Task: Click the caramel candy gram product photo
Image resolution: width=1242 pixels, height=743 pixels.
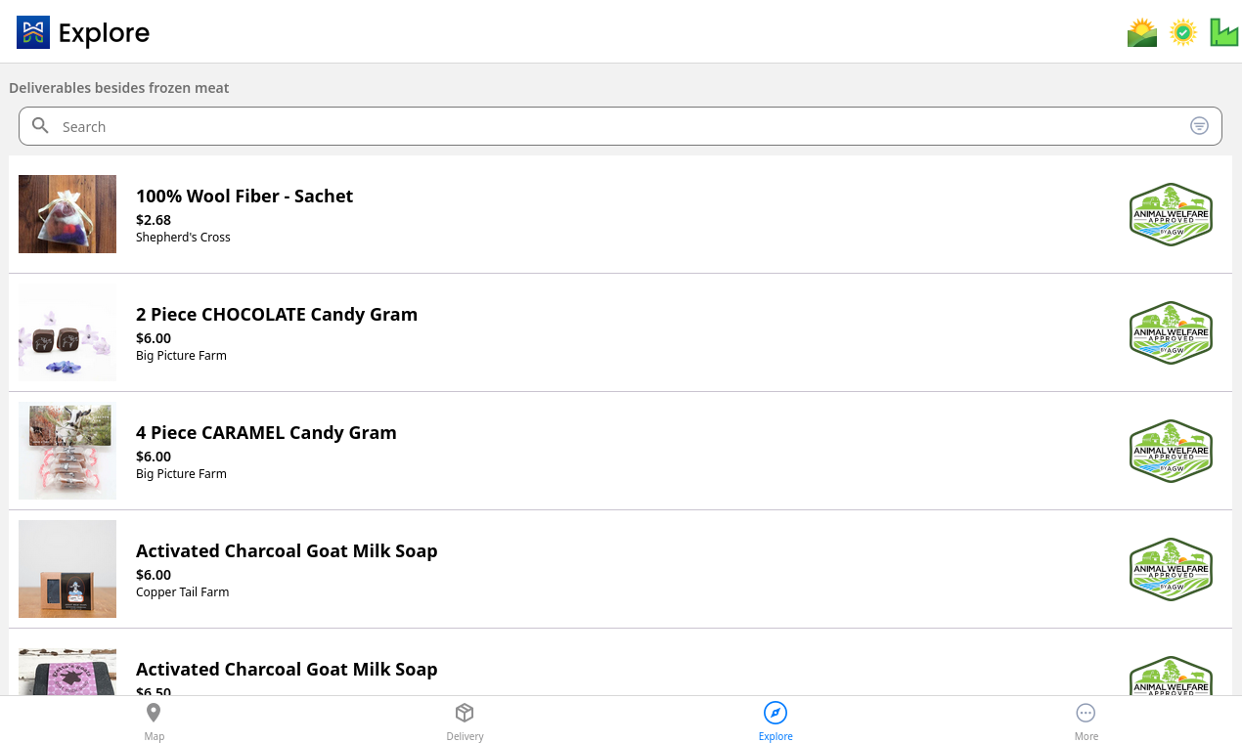Action: pos(67,451)
